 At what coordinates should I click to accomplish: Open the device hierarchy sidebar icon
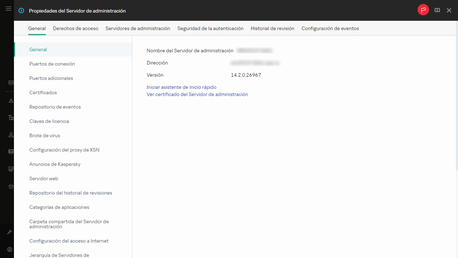(x=11, y=118)
